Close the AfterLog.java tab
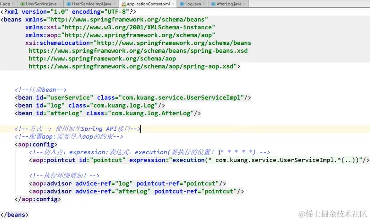 click(244, 4)
